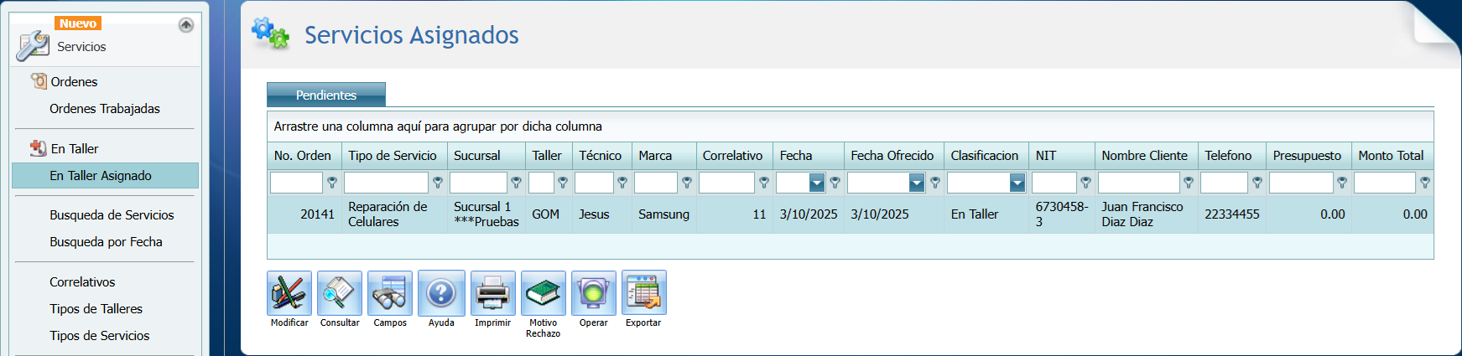Click the filter icon for Sucursal column

pos(516,183)
